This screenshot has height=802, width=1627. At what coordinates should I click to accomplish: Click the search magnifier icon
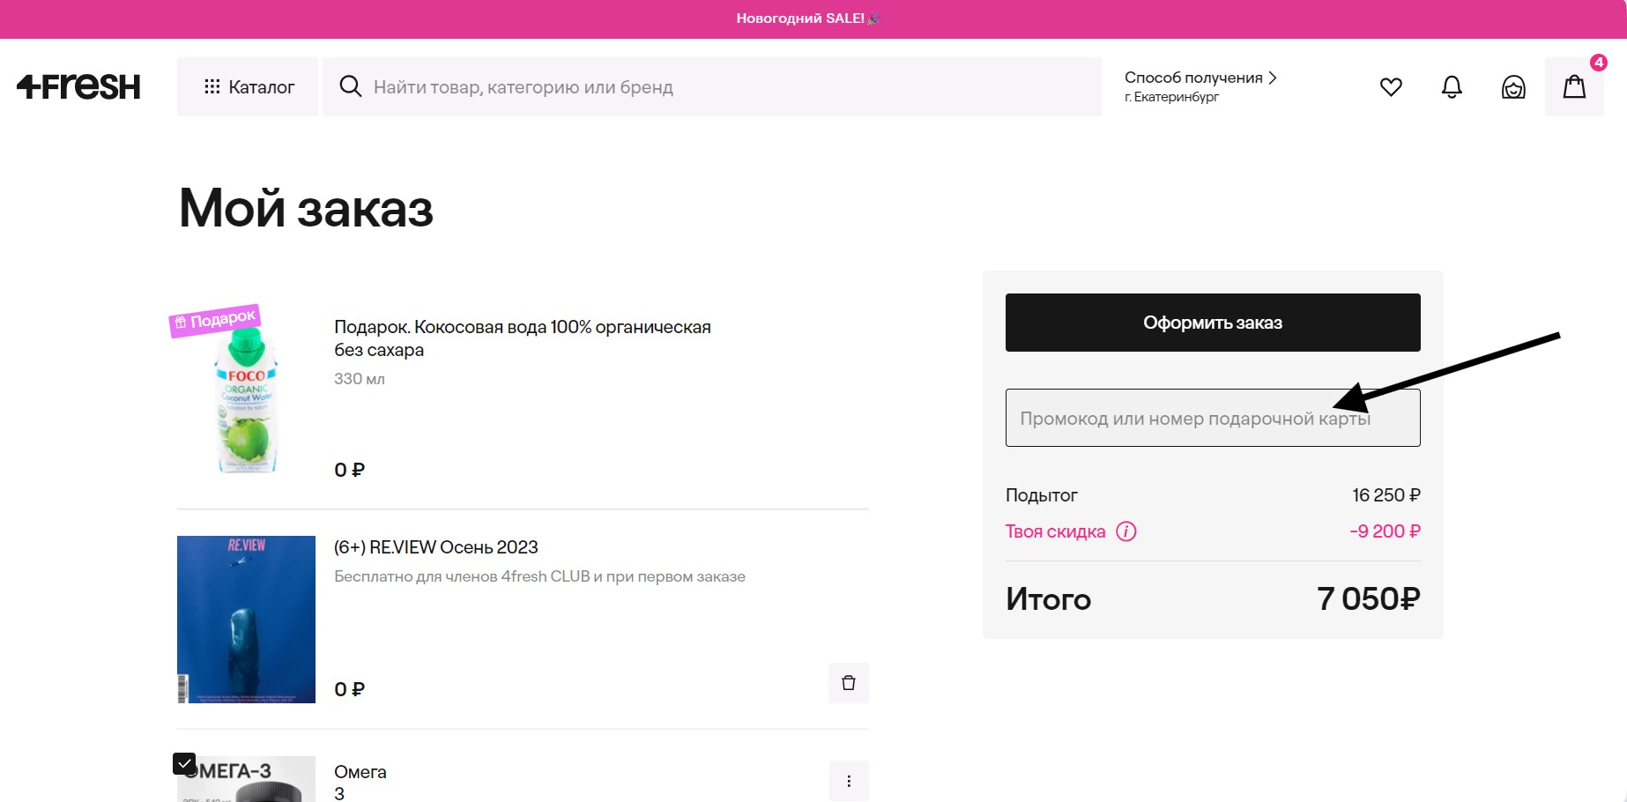350,86
